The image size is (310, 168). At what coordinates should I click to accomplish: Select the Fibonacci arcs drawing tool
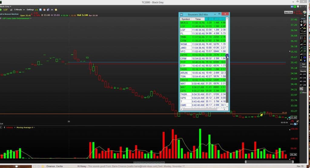[x=302, y=31]
